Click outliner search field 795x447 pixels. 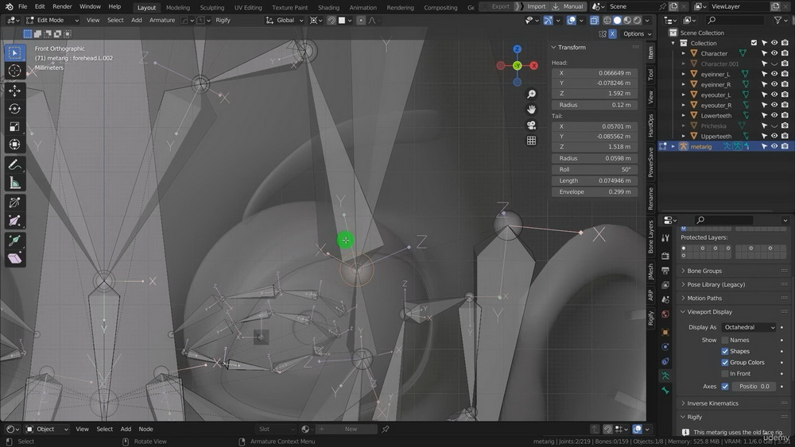[x=735, y=21]
